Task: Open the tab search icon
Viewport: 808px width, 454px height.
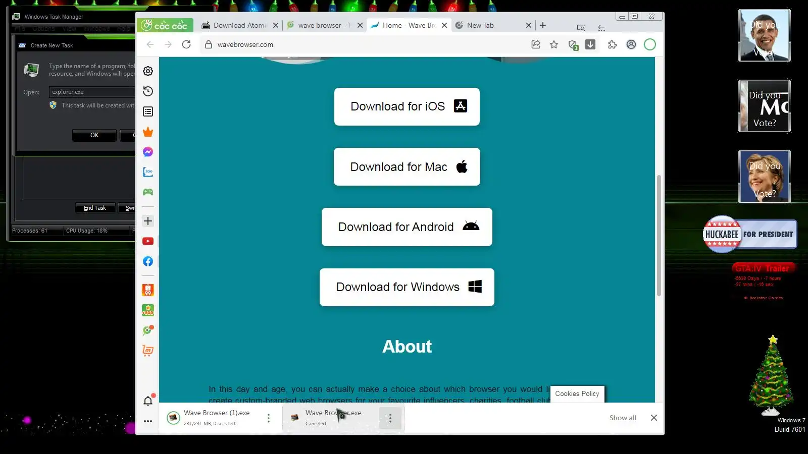Action: click(x=581, y=28)
